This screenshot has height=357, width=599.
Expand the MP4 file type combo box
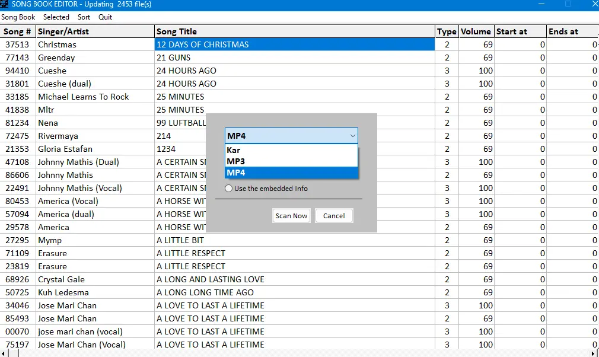coord(291,136)
